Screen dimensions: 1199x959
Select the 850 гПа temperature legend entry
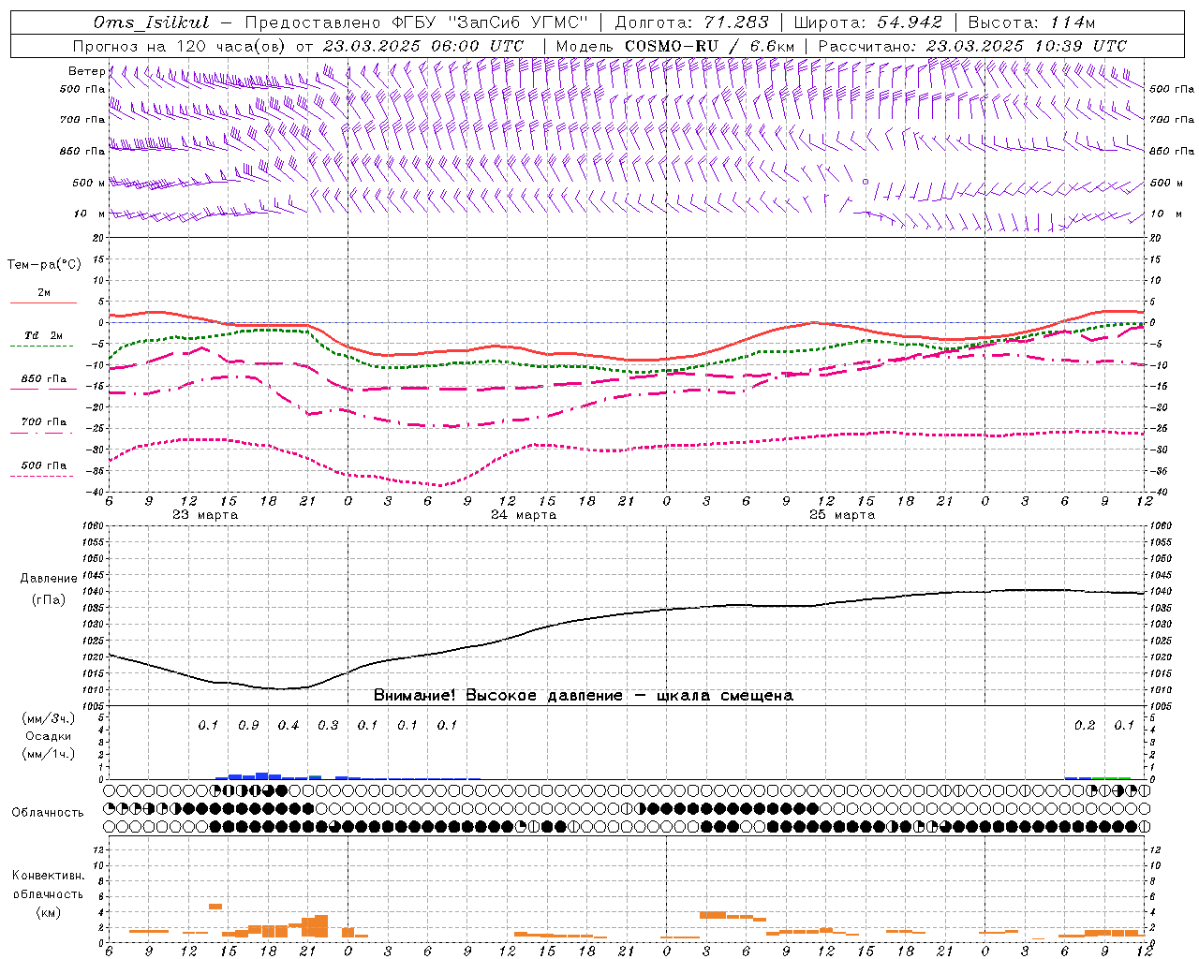(44, 379)
